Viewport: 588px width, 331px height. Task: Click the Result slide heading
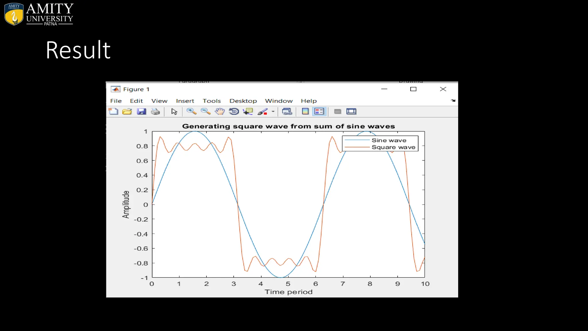click(78, 50)
